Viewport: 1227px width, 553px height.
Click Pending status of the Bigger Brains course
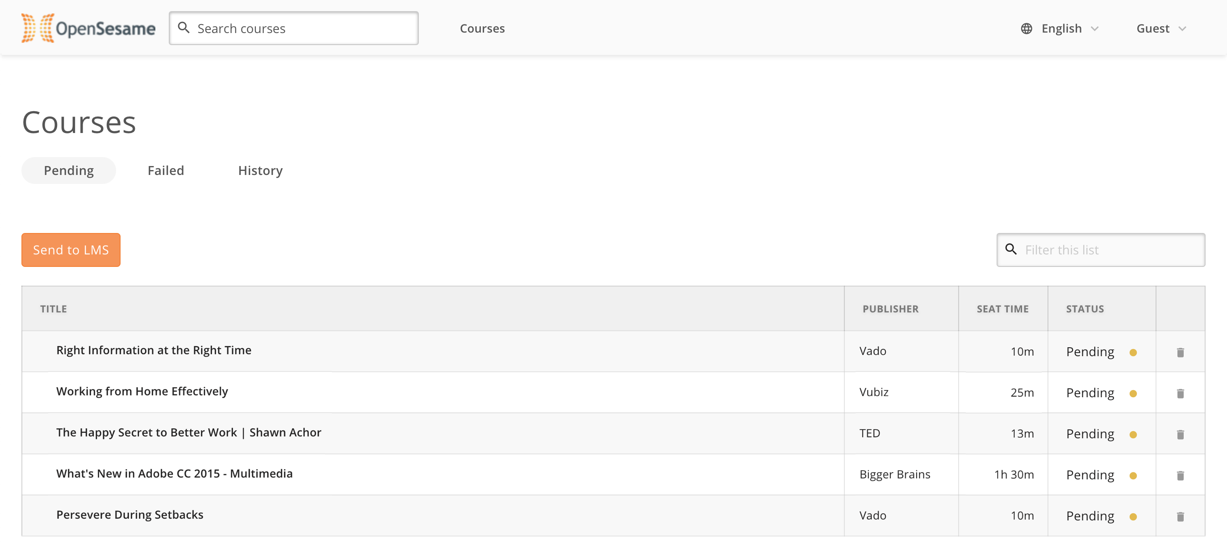(1090, 475)
